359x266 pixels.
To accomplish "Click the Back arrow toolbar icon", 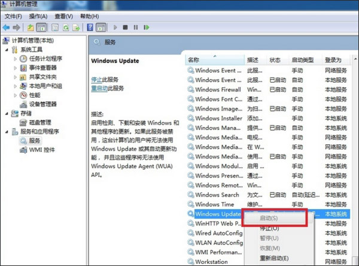I will 6,28.
